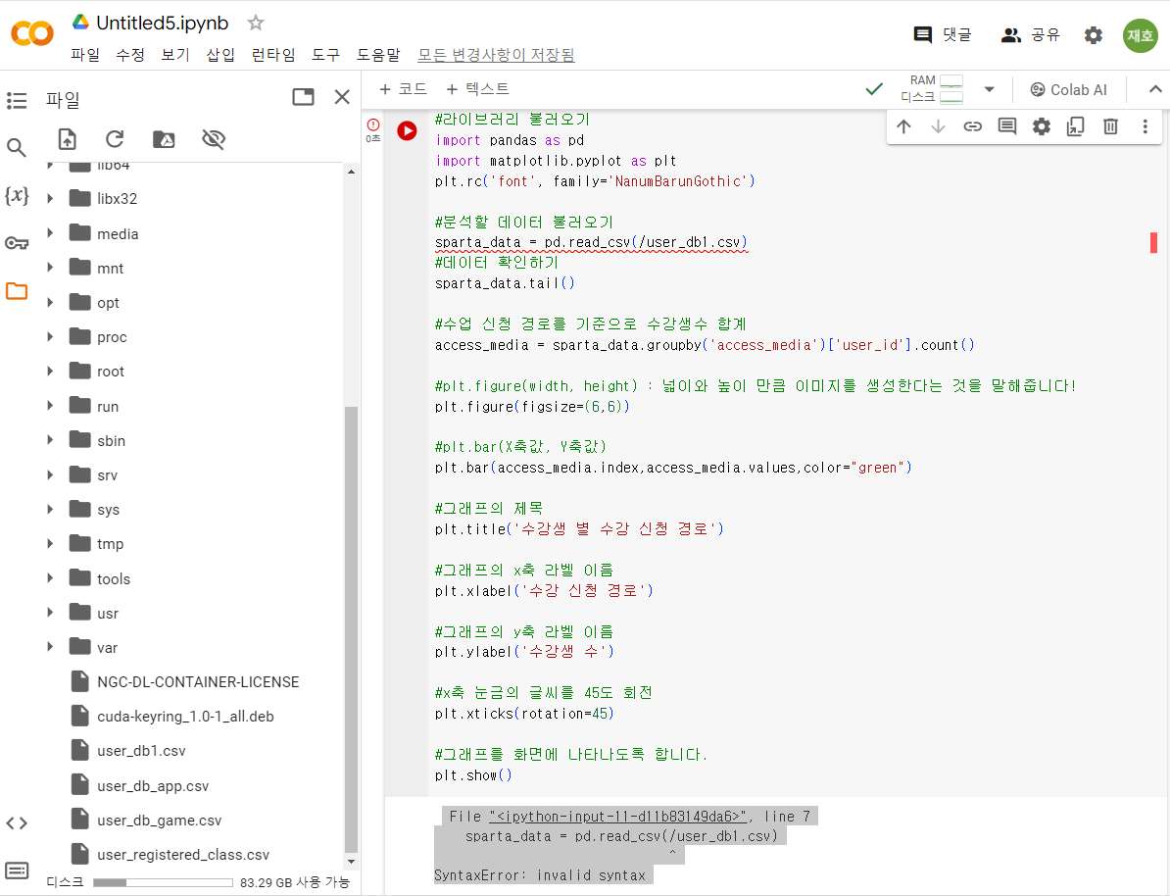Close the files panel
Viewport: 1170px width, 896px height.
click(x=342, y=97)
